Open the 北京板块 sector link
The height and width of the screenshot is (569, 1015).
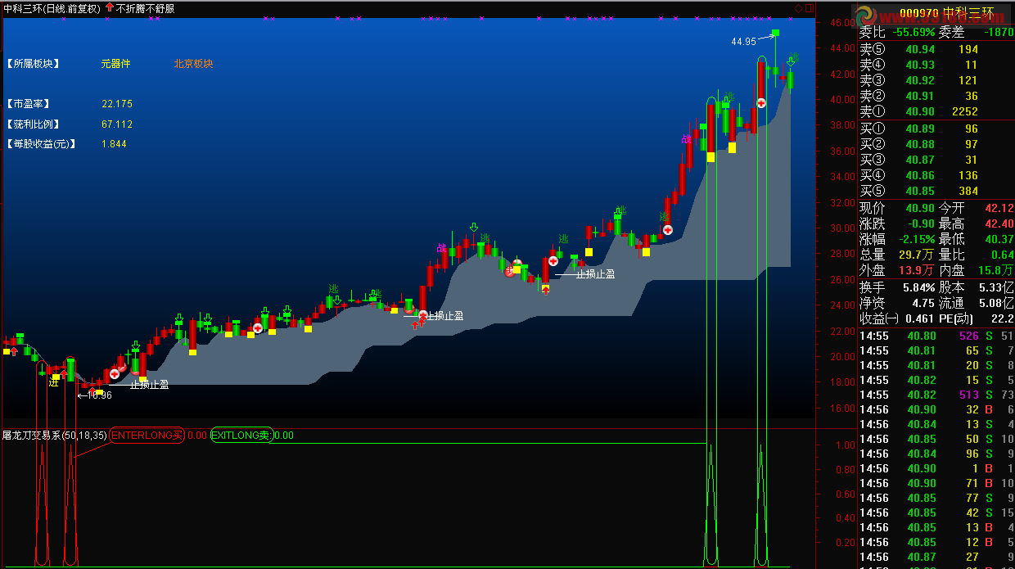point(193,64)
